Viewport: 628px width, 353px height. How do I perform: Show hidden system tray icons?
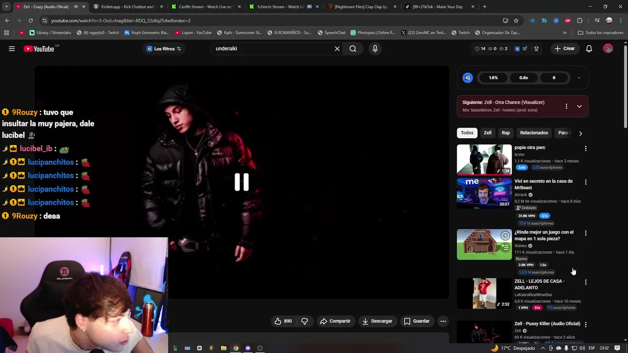pyautogui.click(x=543, y=348)
